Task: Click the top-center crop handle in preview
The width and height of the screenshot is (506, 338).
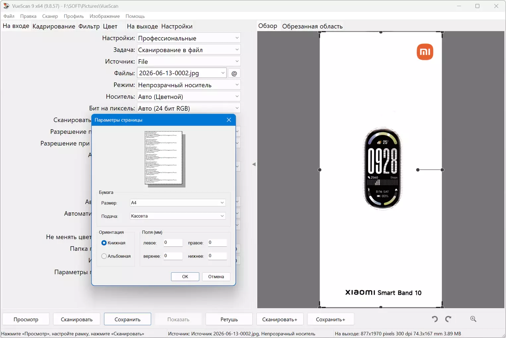Action: coord(381,32)
